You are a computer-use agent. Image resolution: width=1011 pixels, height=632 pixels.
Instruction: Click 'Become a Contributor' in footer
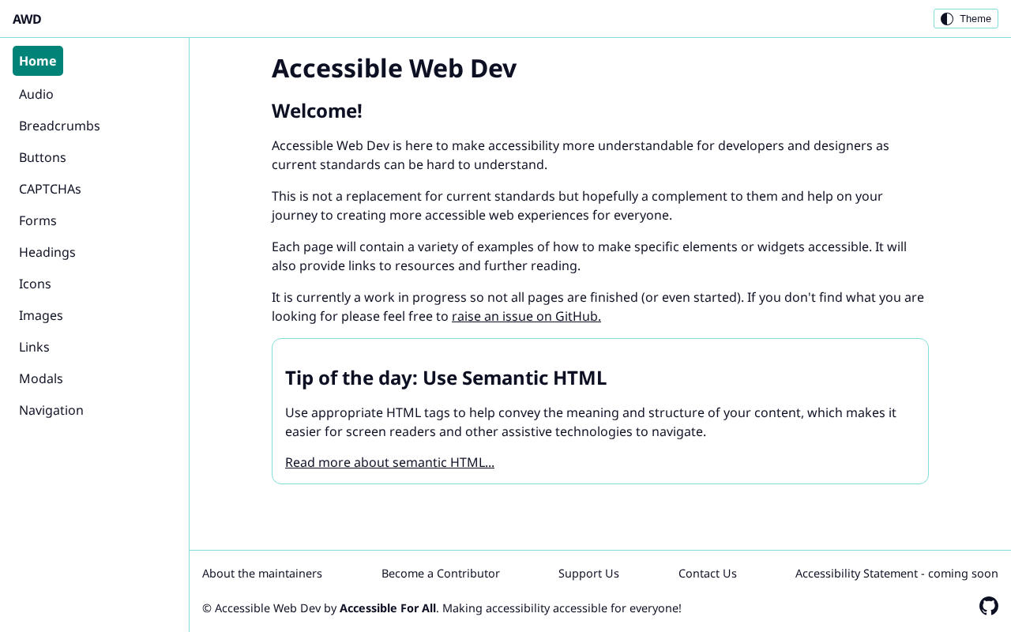[x=441, y=574]
